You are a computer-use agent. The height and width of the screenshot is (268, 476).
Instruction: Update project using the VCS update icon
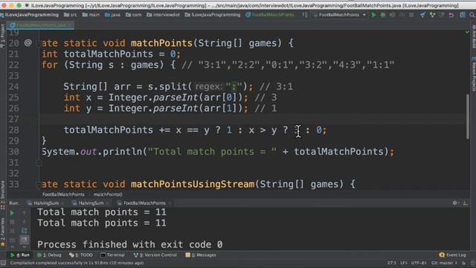[x=422, y=15]
